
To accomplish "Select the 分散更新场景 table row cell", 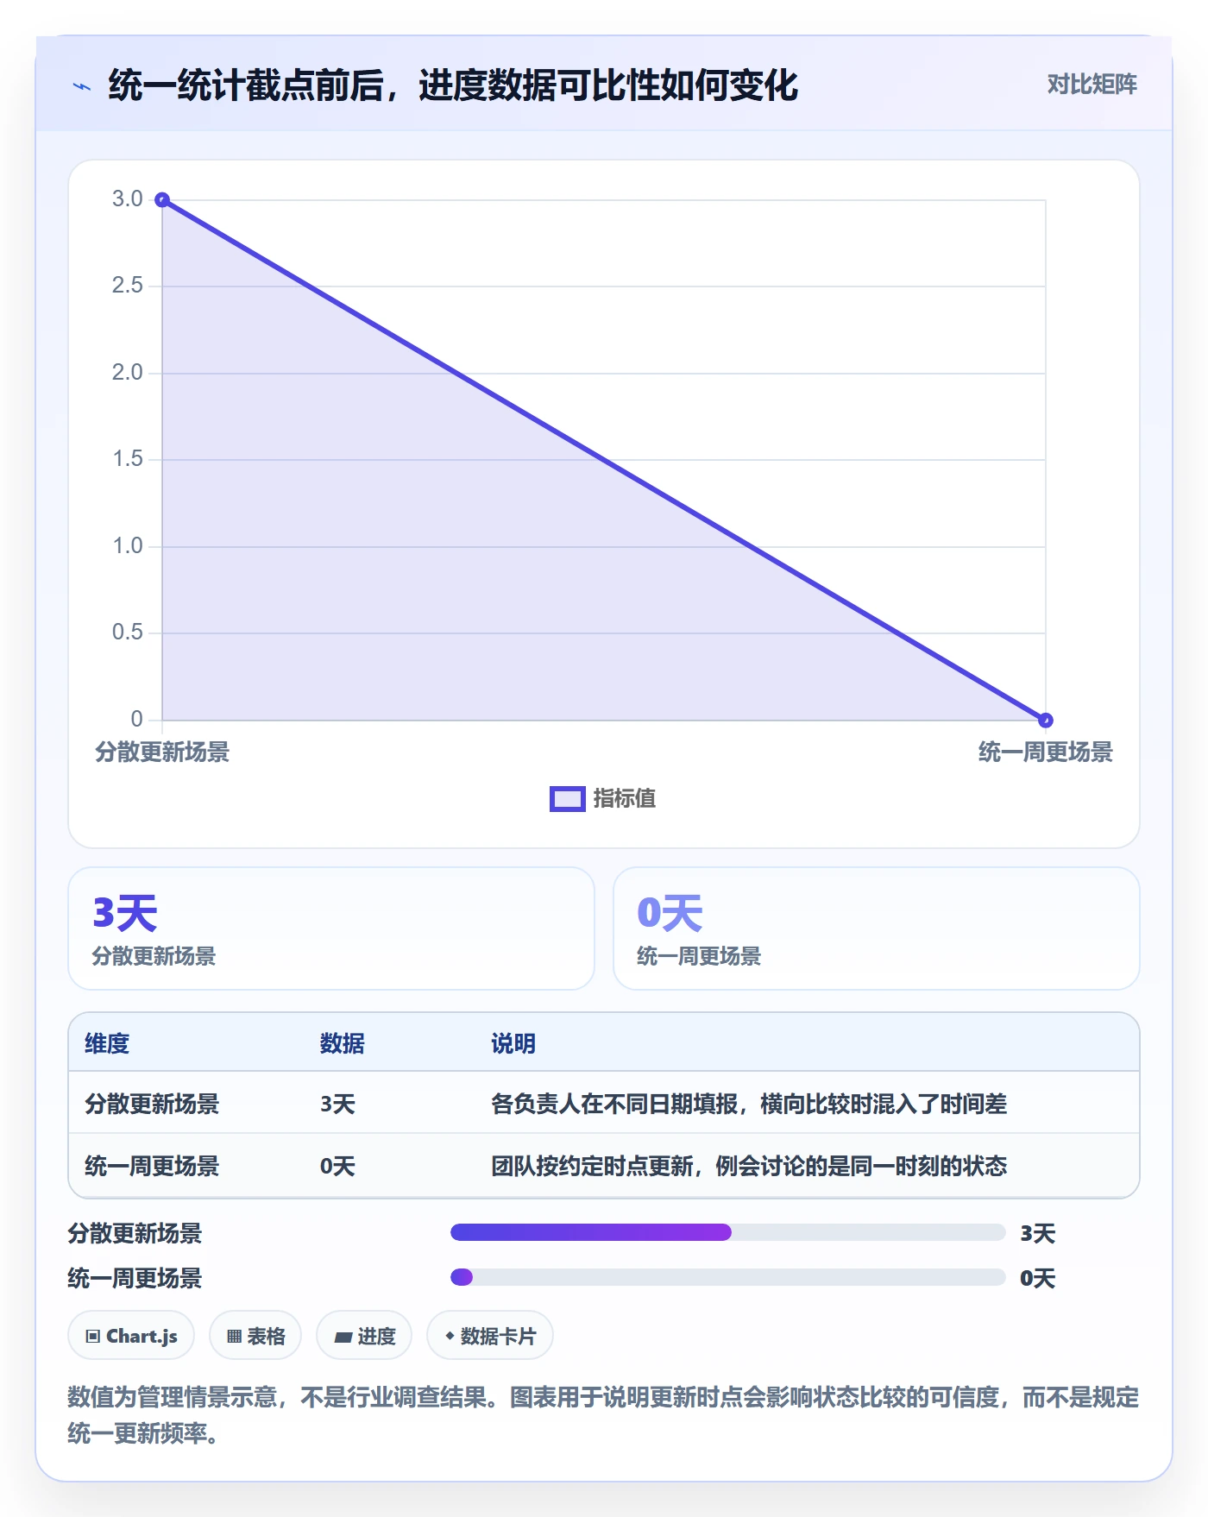I will tap(152, 1104).
